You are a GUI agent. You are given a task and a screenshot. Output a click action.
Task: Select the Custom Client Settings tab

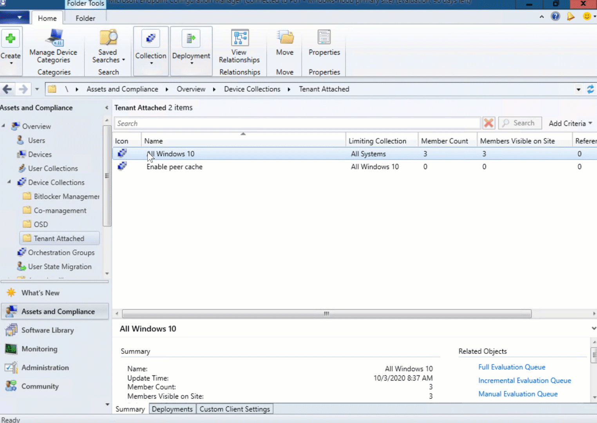point(235,409)
